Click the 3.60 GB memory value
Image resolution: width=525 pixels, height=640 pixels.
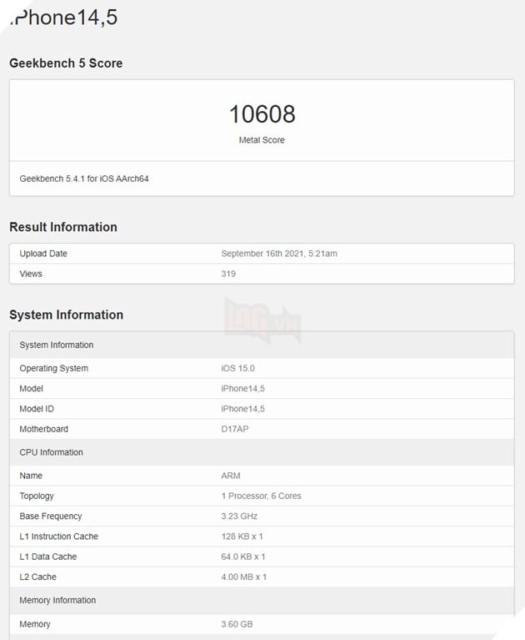pos(237,624)
